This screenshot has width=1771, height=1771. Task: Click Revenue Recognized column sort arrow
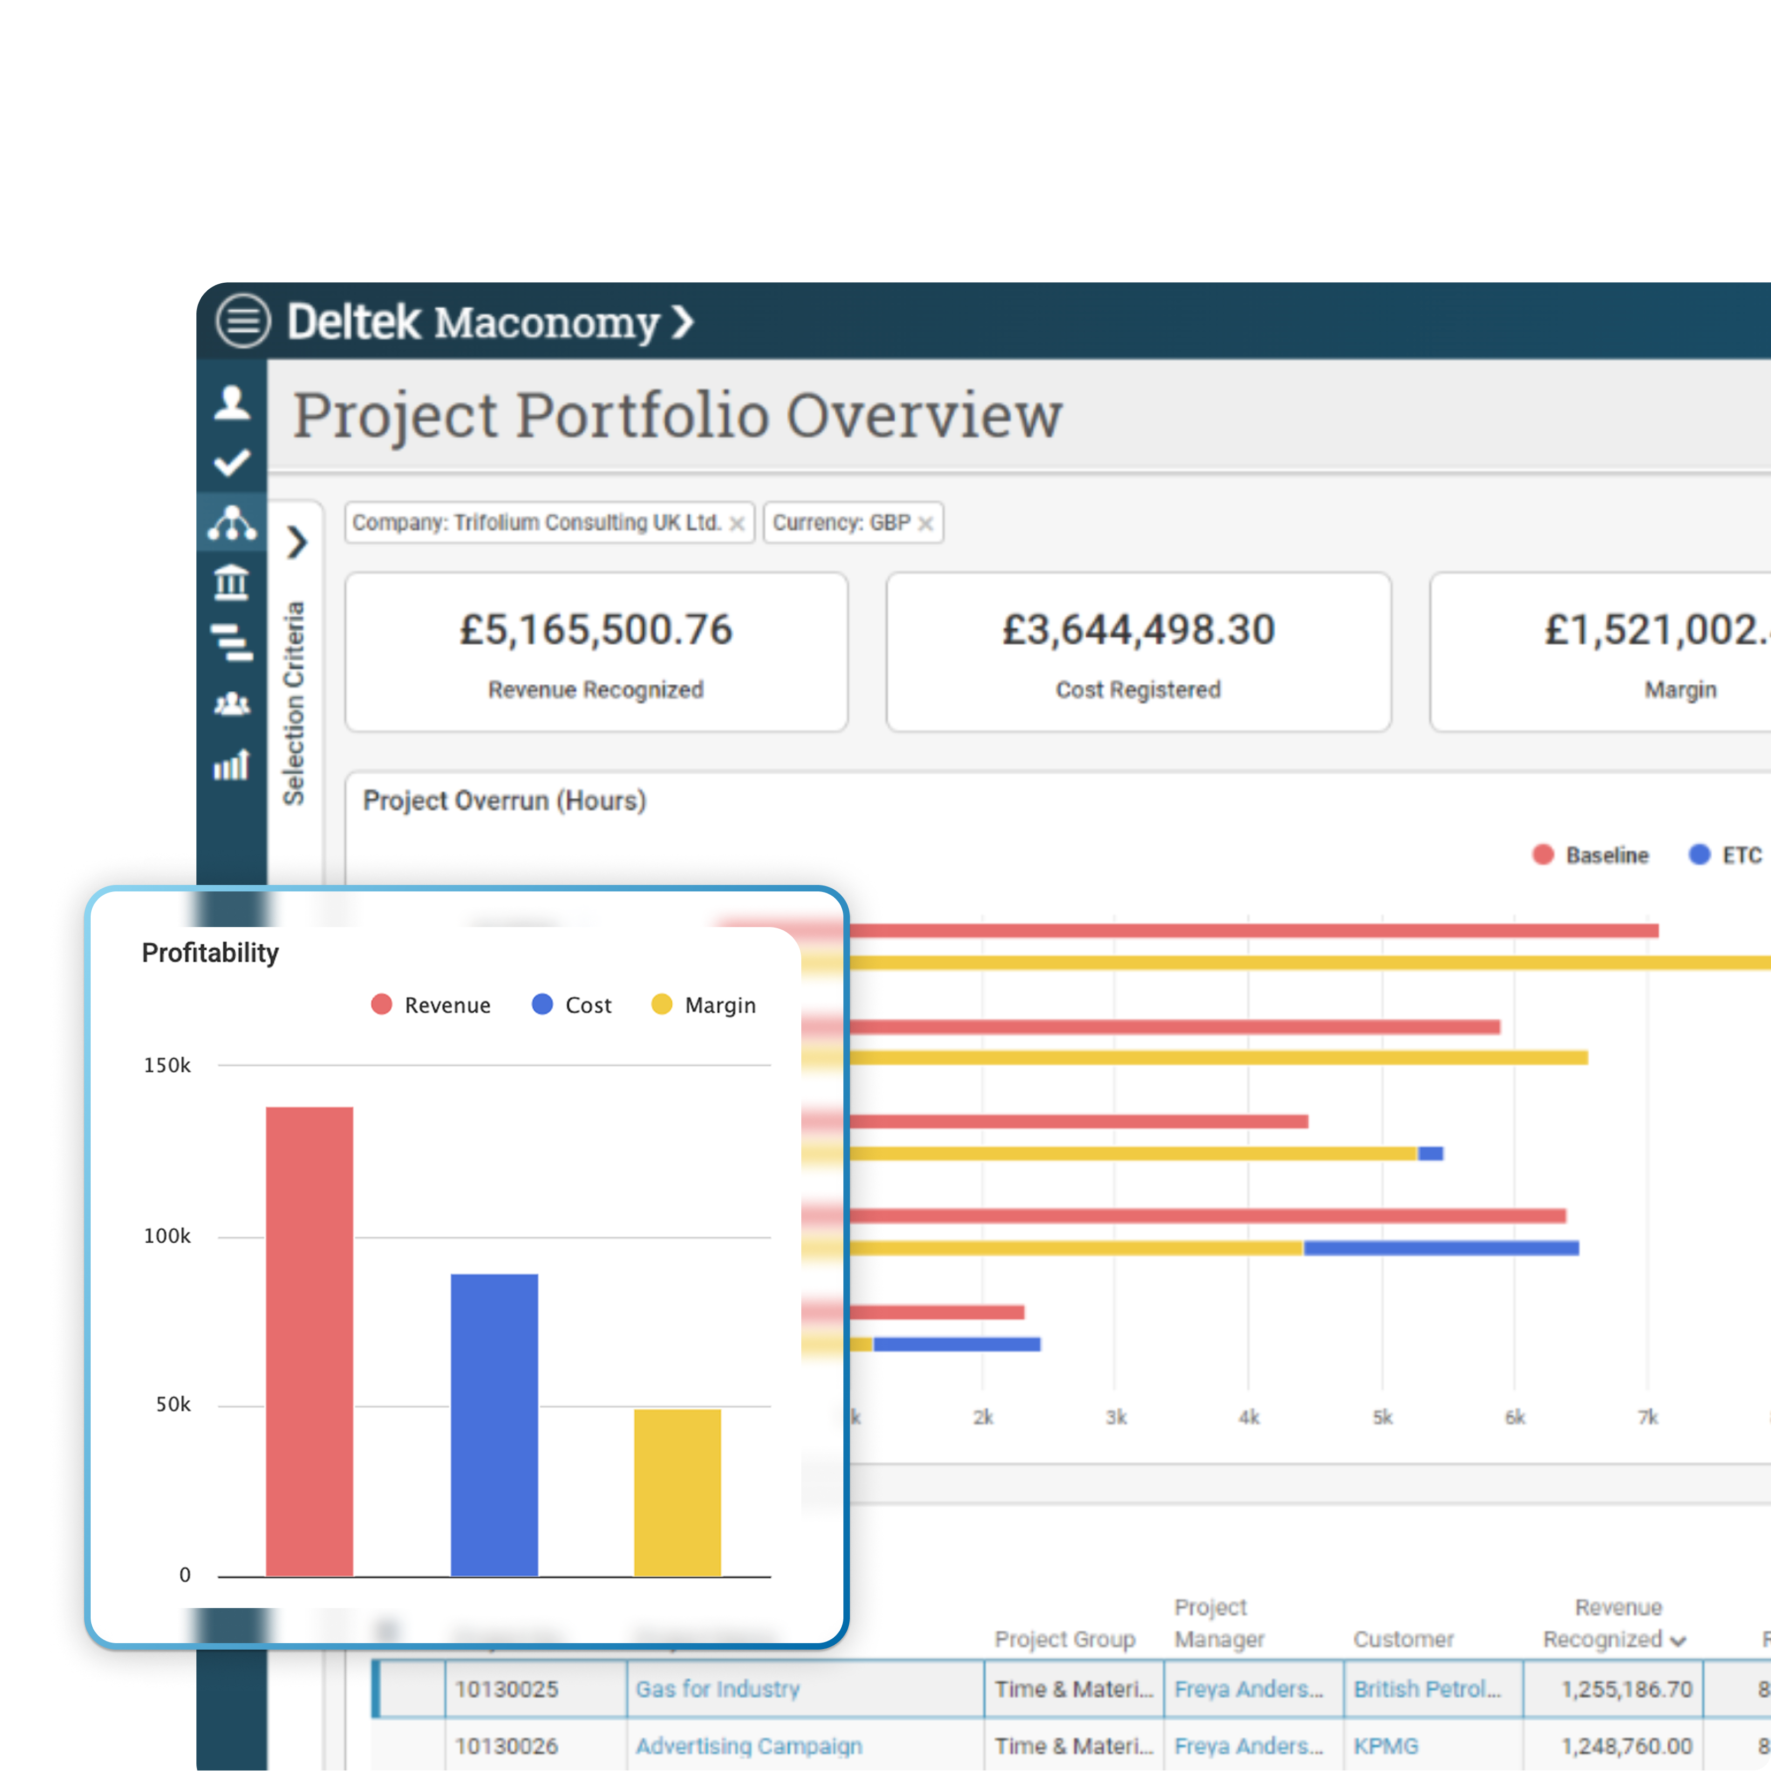point(1678,1641)
